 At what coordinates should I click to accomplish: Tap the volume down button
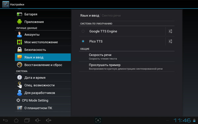tap(38, 120)
